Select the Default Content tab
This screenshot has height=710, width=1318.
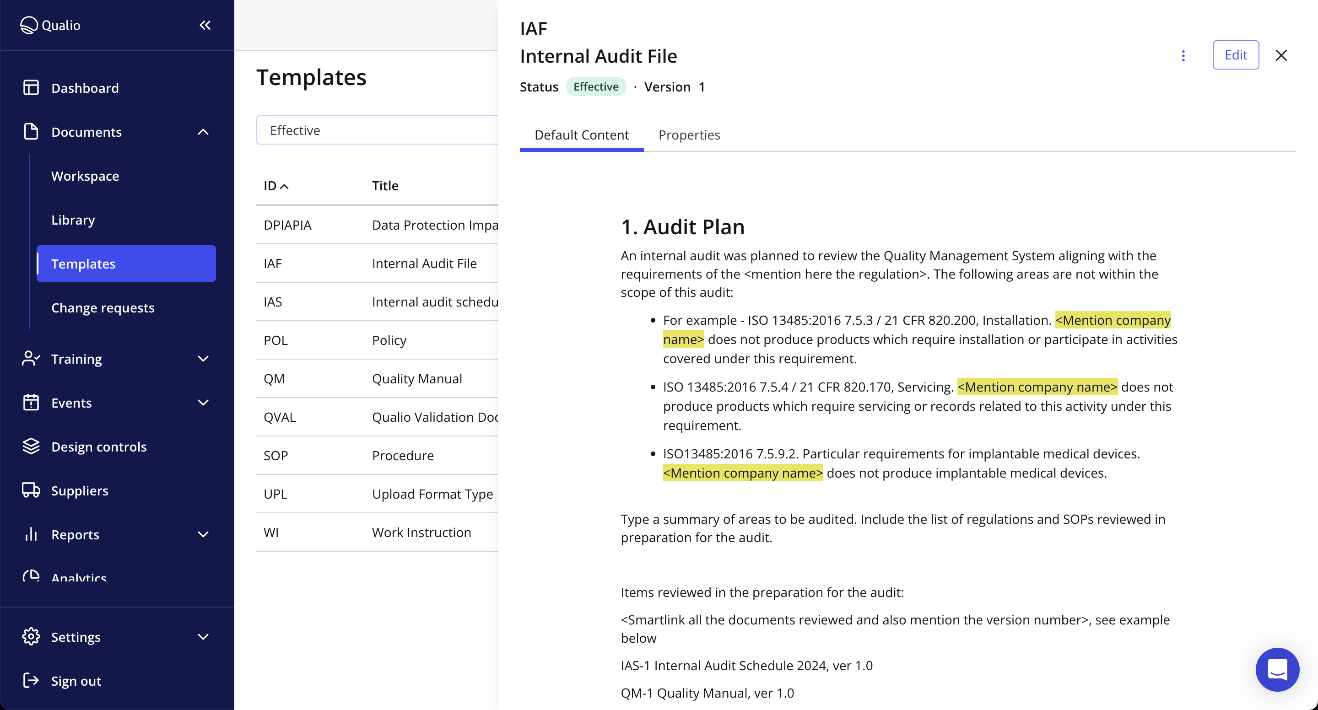(581, 134)
